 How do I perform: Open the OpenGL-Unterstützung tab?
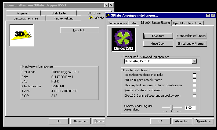(188, 23)
